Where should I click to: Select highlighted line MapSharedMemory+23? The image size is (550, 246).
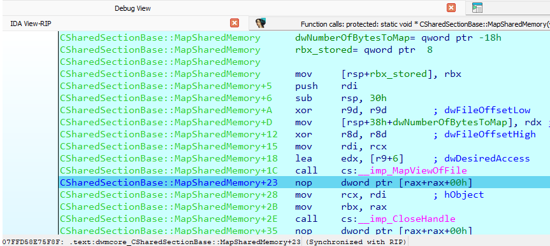[304, 182]
